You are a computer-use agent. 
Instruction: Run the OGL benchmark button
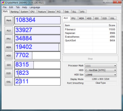coord(9,82)
